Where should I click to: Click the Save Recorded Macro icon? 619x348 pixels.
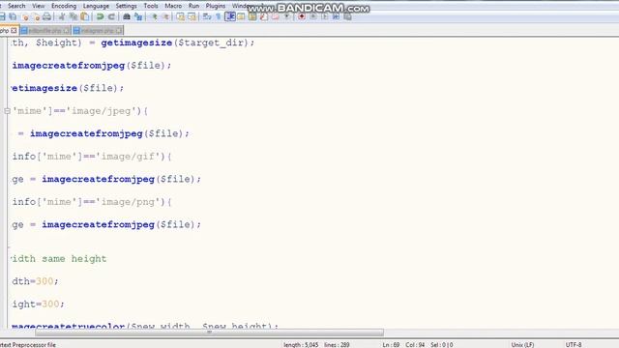pos(347,16)
